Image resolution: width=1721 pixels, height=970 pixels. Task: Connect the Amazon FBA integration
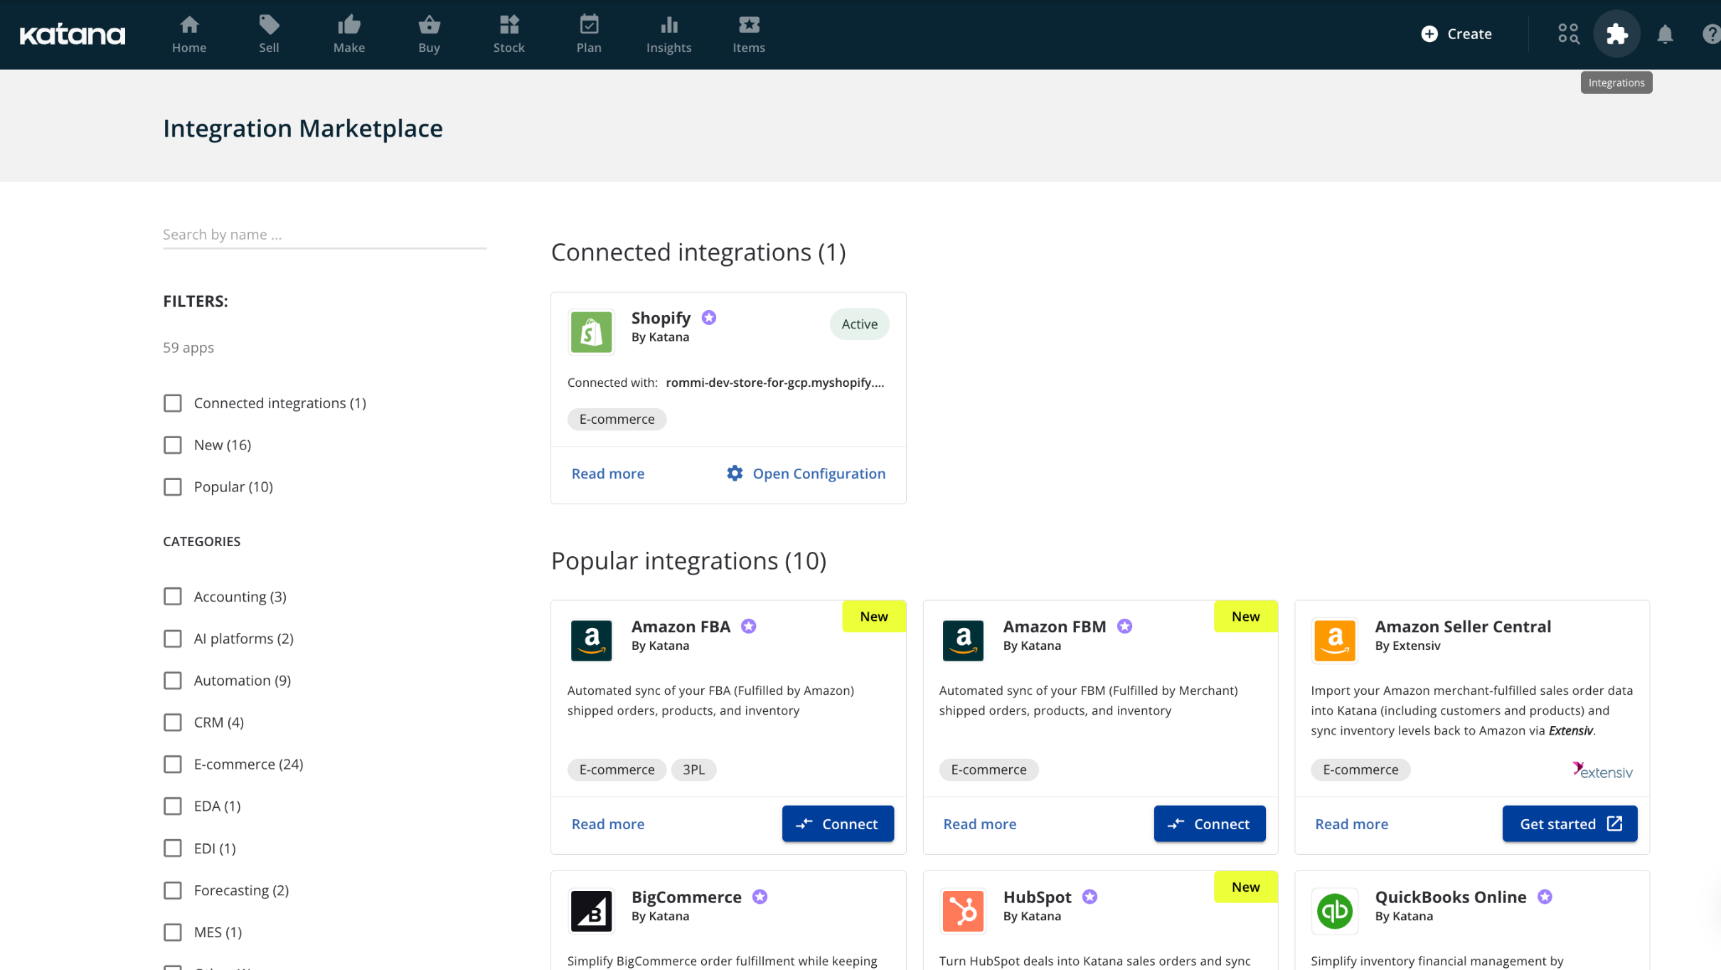tap(838, 824)
